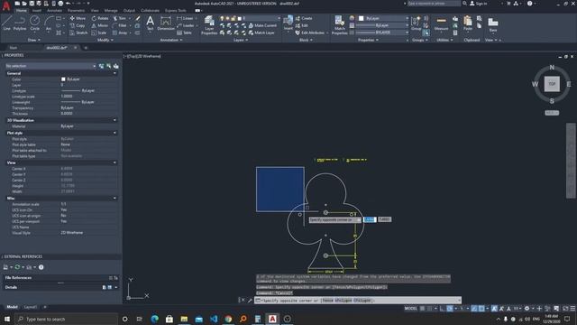Click the Group tool
This screenshot has height=325, width=577.
coord(416,23)
